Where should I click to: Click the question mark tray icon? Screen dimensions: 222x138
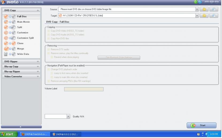pyautogui.click(x=199, y=135)
